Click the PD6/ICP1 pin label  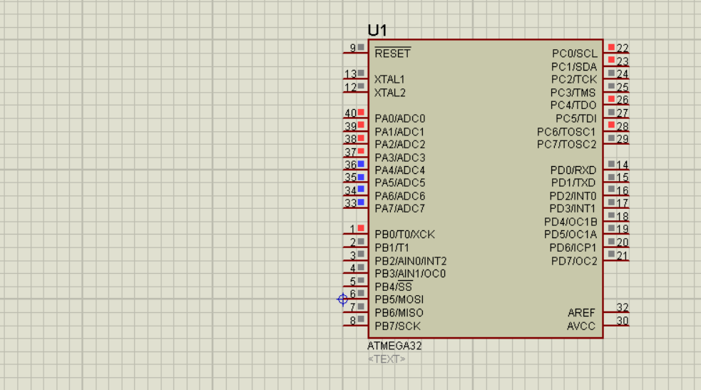[x=573, y=248]
